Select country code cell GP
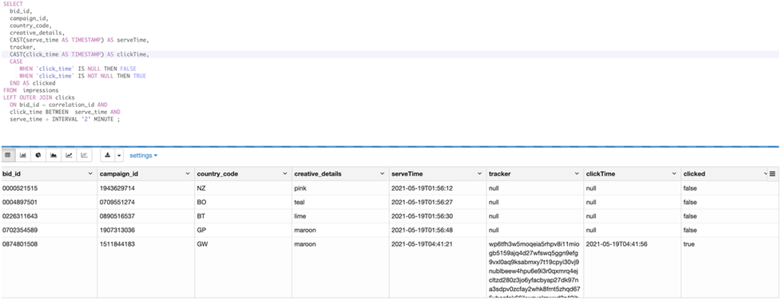This screenshot has height=300, width=782. (243, 231)
